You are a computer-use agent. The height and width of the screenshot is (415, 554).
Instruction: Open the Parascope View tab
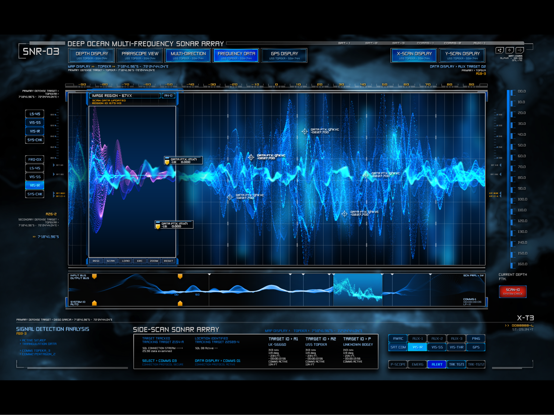pyautogui.click(x=140, y=55)
